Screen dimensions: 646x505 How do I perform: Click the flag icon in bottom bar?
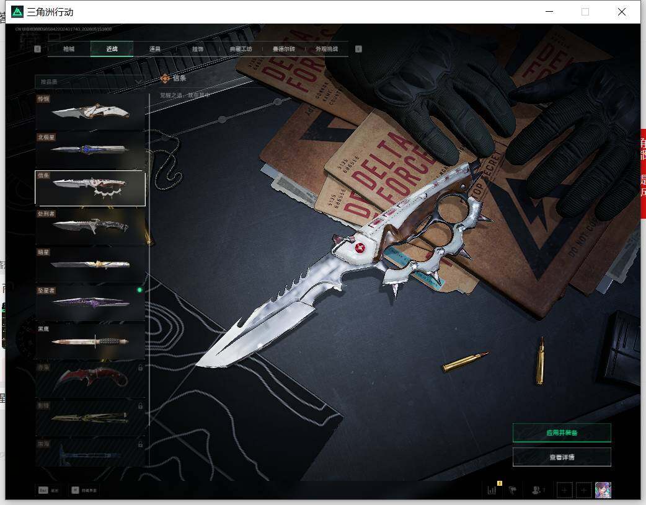[513, 490]
